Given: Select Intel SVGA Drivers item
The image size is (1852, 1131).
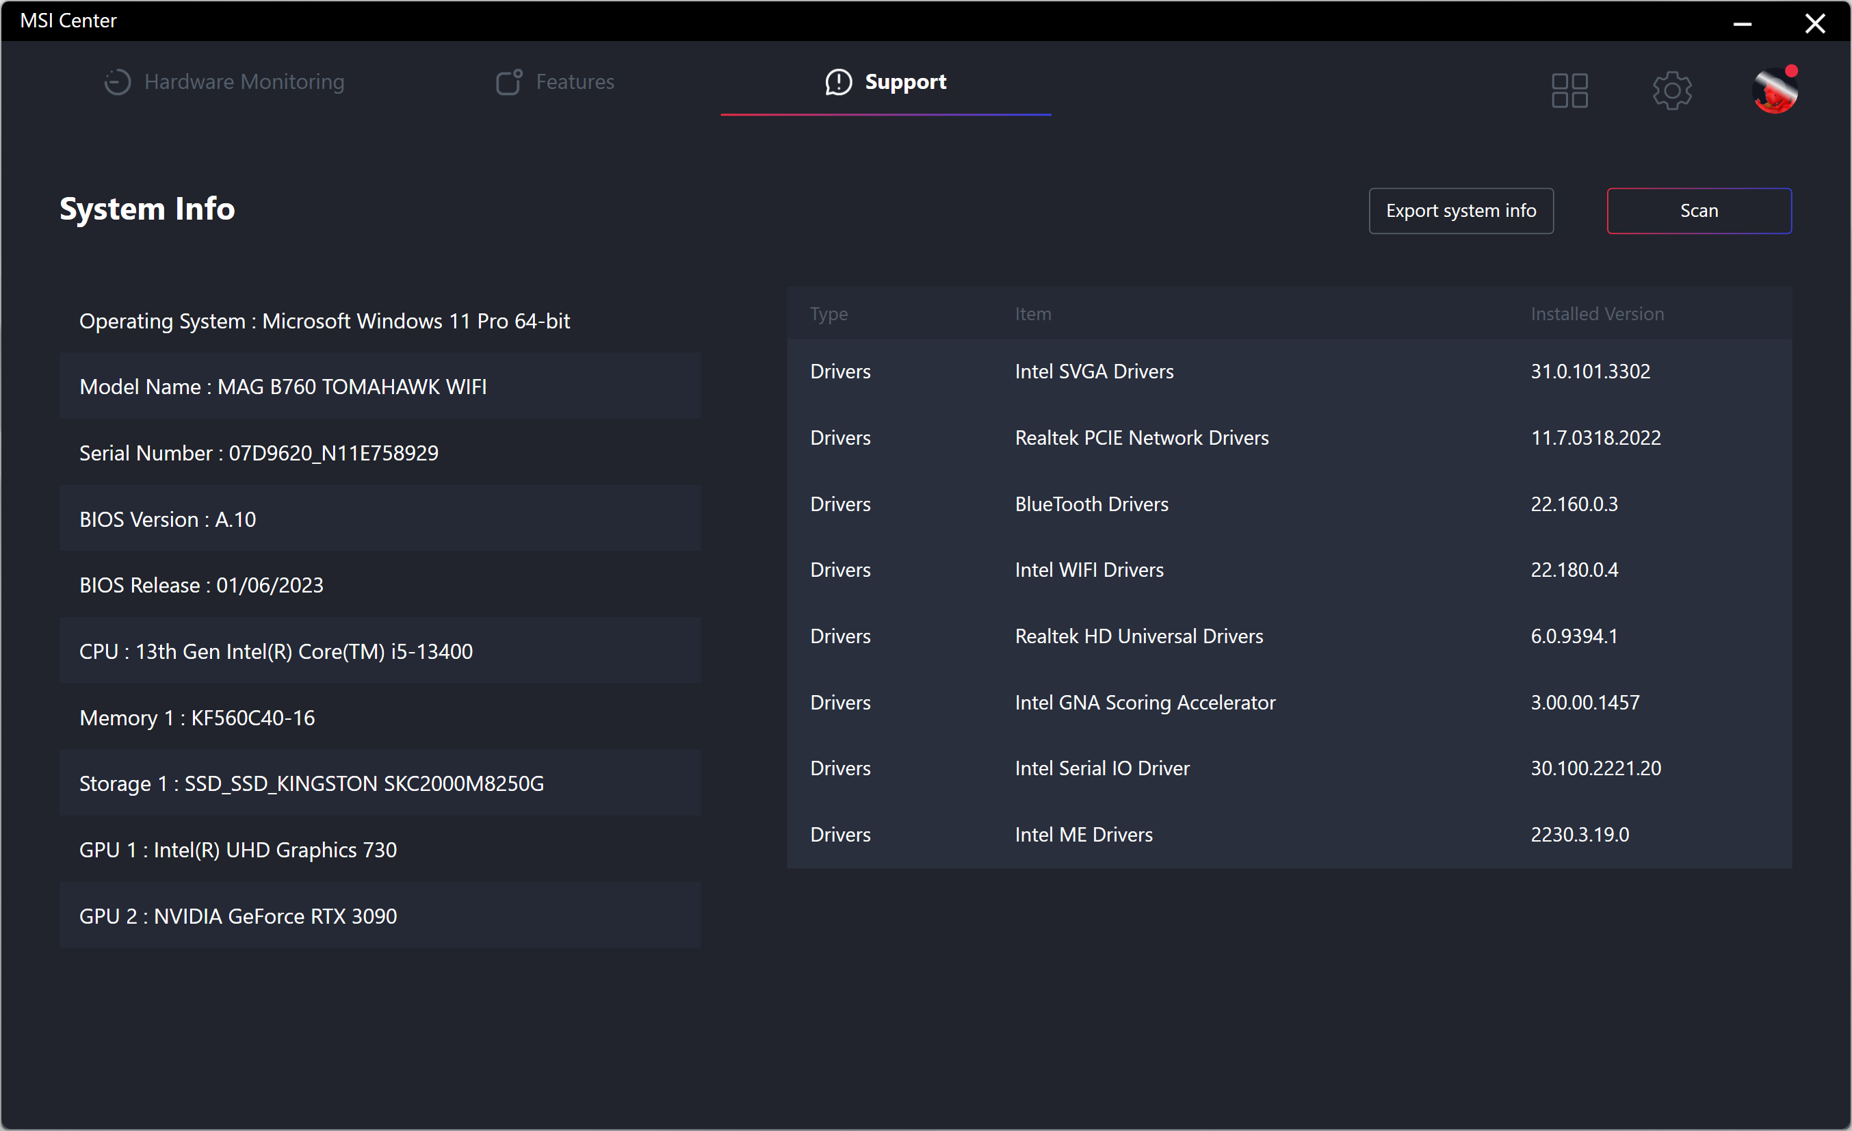Looking at the screenshot, I should (1093, 372).
